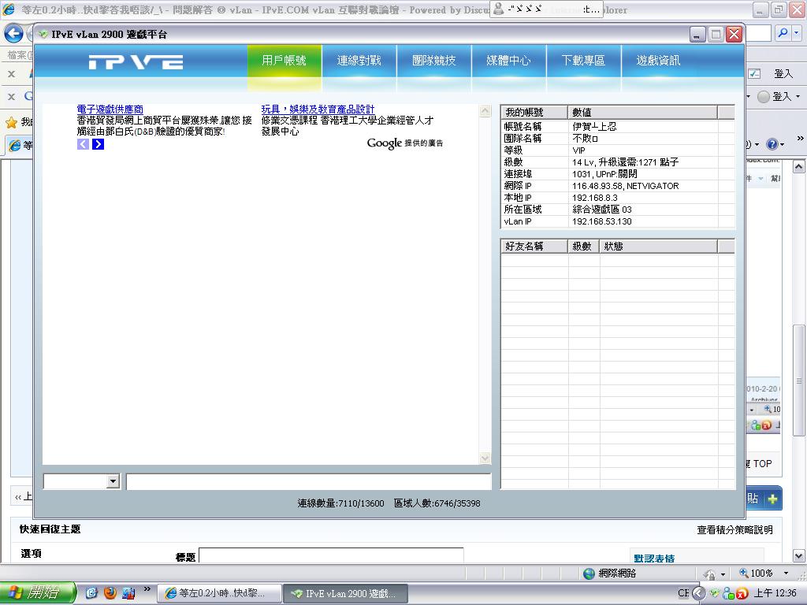Viewport: 807px width, 605px height.
Task: Switch to IPvE vLan 2900 taskbar button
Action: point(345,593)
